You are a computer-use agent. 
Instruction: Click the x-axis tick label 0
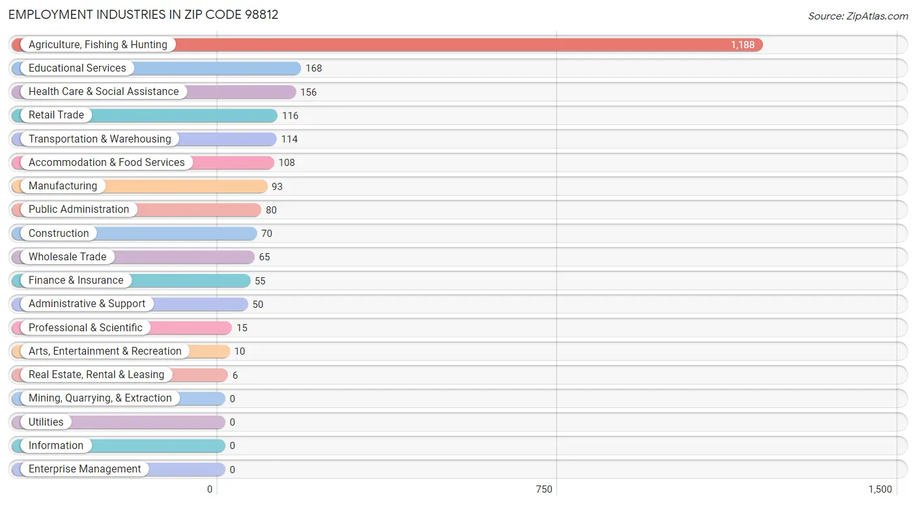(210, 489)
